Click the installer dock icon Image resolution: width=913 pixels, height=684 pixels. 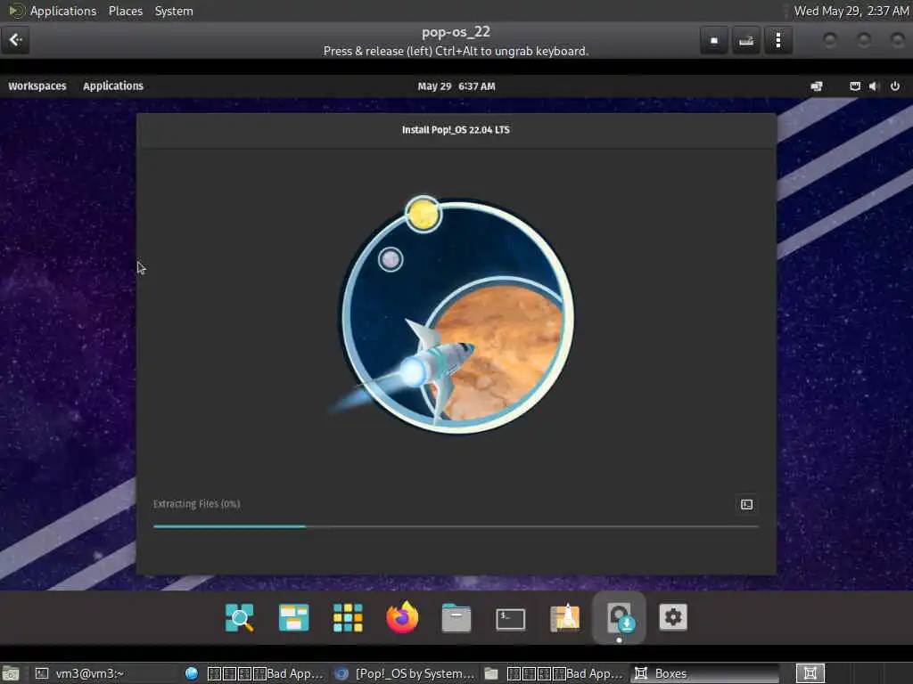point(619,618)
